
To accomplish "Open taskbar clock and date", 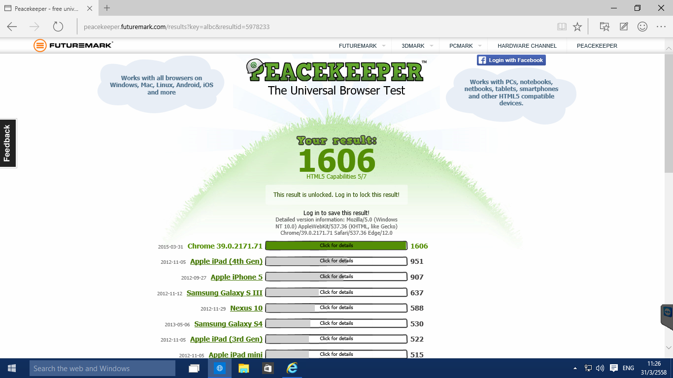I will coord(654,368).
